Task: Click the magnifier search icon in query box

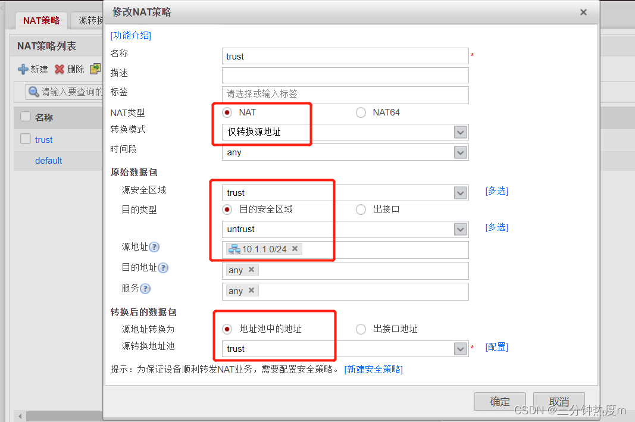Action: tap(33, 92)
